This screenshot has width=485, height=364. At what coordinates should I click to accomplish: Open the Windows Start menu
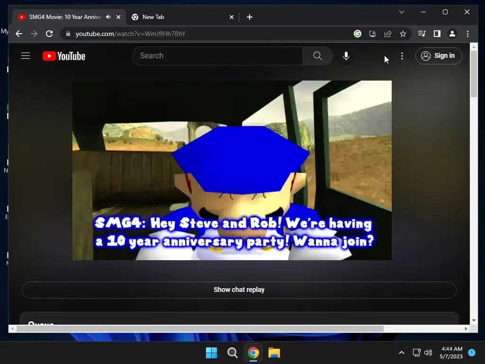[x=212, y=353]
